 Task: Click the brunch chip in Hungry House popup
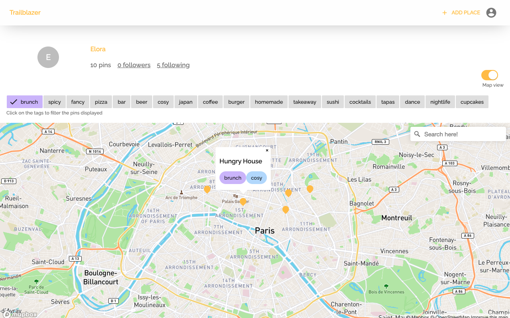[x=233, y=178]
